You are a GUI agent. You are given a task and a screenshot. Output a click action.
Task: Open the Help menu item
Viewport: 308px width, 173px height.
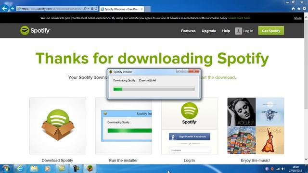point(226,31)
